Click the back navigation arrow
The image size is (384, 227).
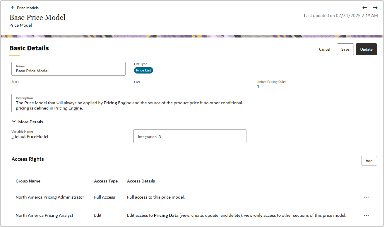click(364, 8)
